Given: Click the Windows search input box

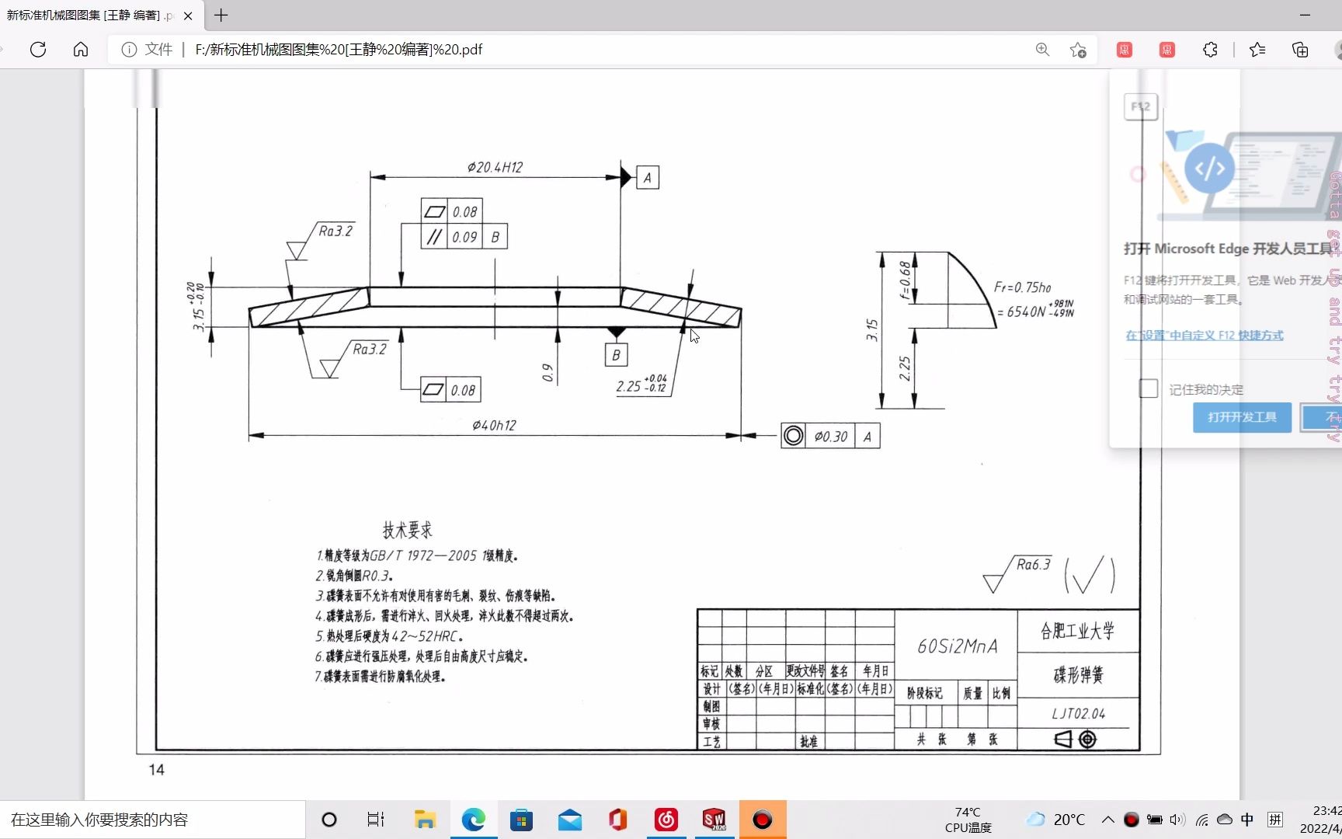Looking at the screenshot, I should click(152, 820).
